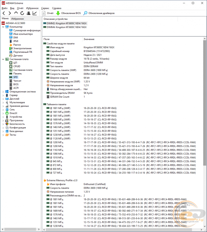
Task: Click the Отчёт report toolbar button
Action: [48, 13]
